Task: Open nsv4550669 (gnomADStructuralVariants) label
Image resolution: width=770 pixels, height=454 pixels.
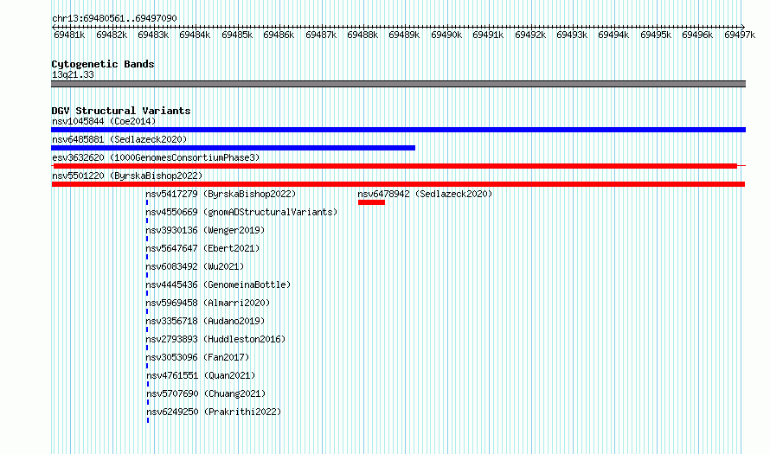Action: tap(241, 212)
